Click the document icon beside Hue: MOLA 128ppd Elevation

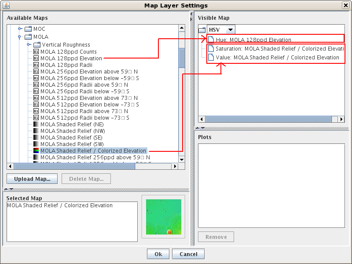point(210,39)
